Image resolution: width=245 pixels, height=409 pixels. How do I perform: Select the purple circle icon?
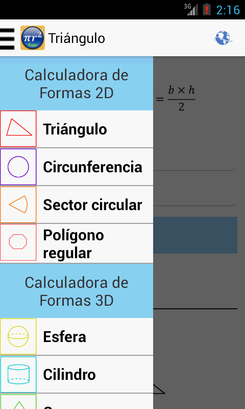click(x=18, y=167)
